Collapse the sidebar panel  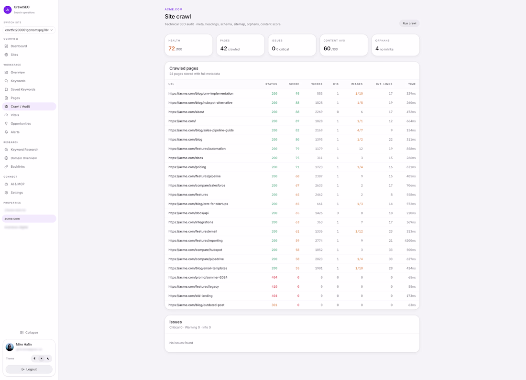[x=29, y=333]
